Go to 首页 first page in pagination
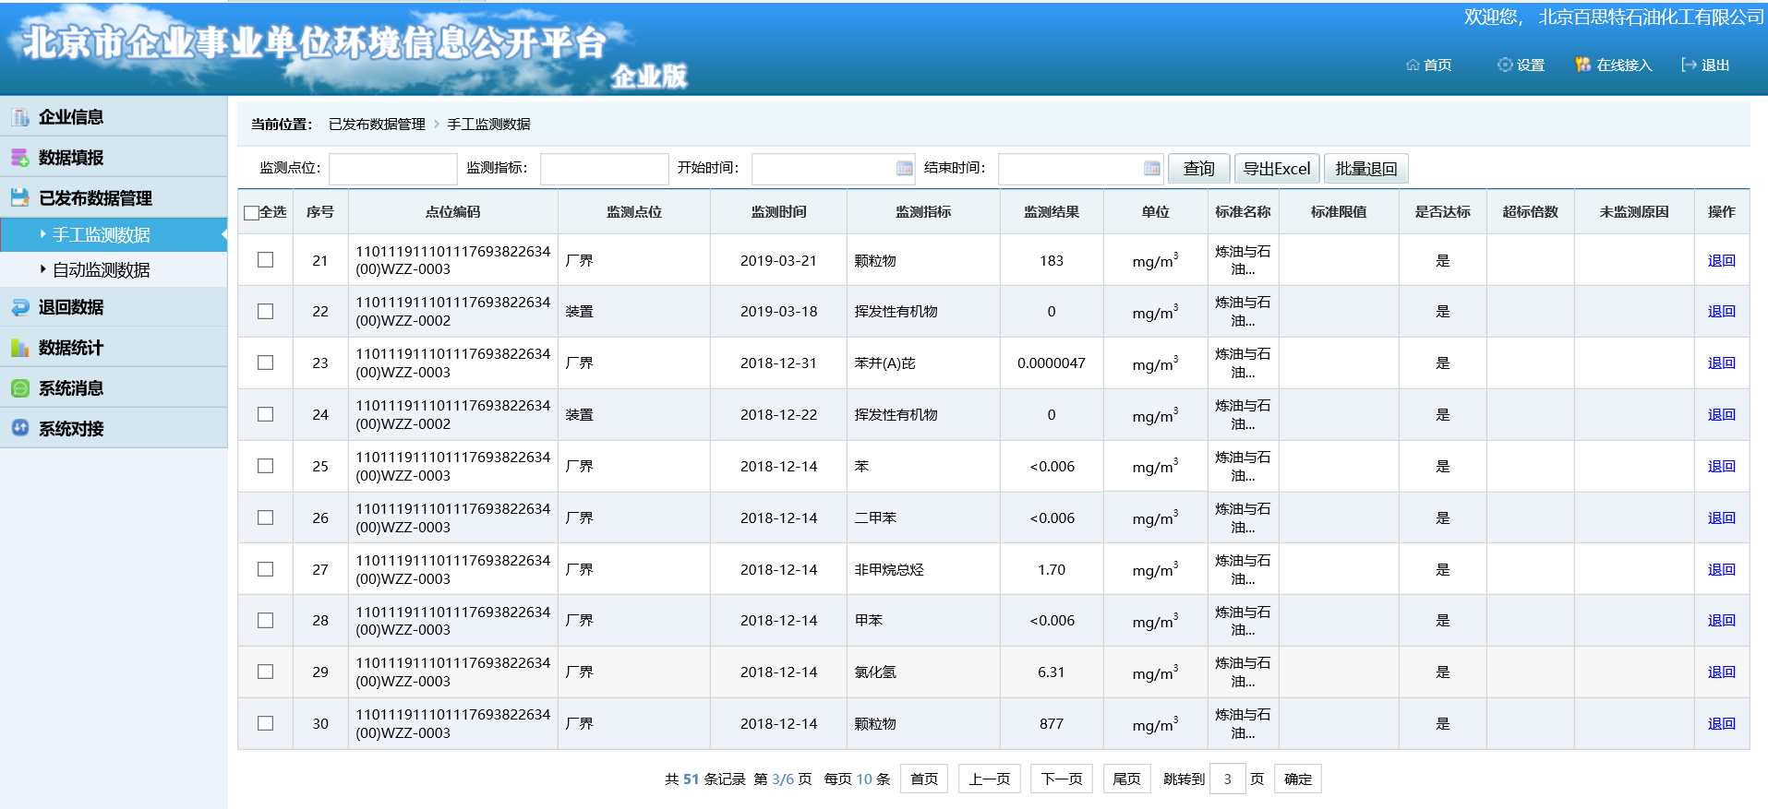The image size is (1768, 809). 924,779
